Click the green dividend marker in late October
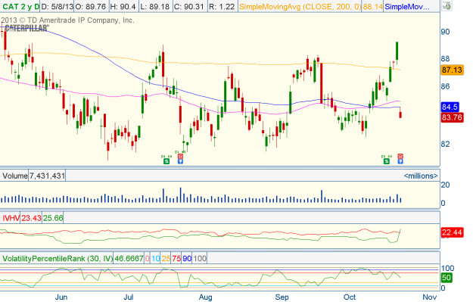This screenshot has width=473, height=302. click(x=387, y=161)
